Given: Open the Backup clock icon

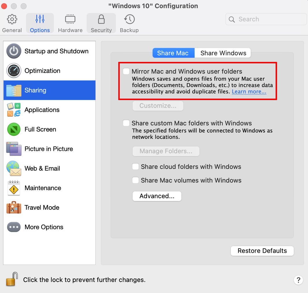Looking at the screenshot, I should pos(129,19).
